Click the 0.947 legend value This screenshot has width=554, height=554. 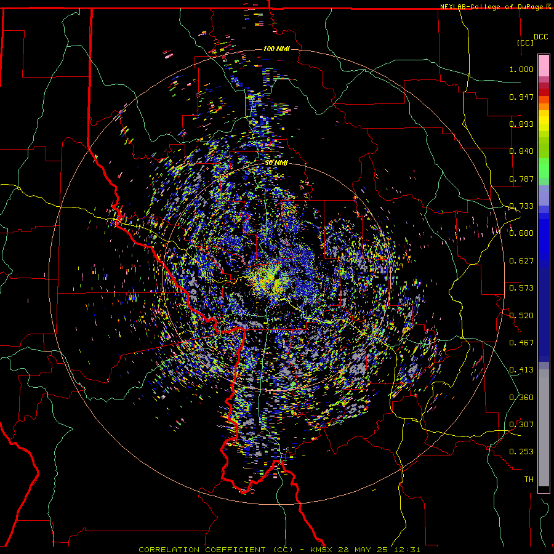(x=521, y=97)
